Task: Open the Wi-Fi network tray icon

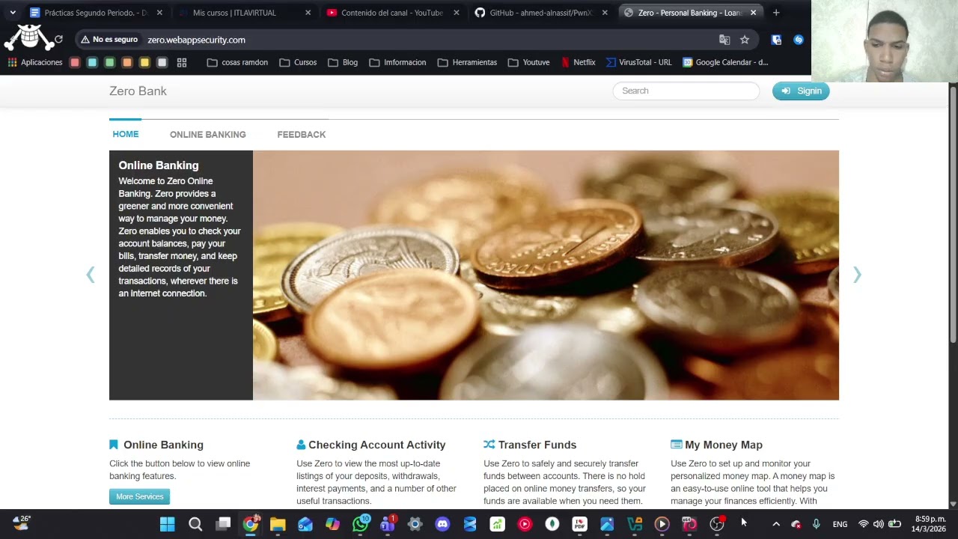Action: coord(864,524)
